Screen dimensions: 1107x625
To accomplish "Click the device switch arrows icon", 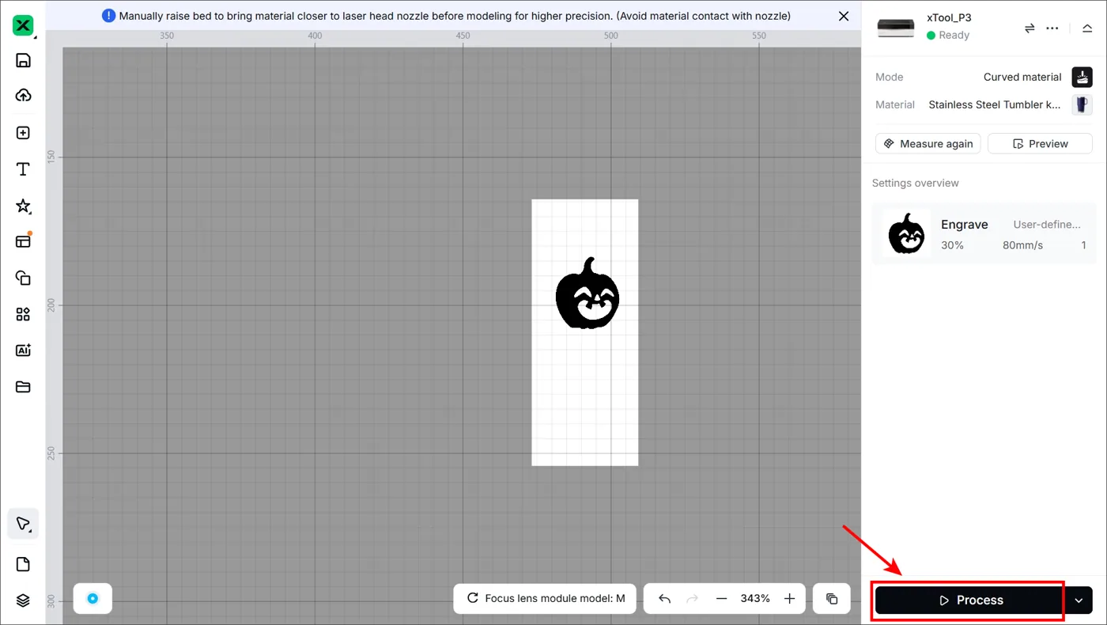I will 1030,28.
